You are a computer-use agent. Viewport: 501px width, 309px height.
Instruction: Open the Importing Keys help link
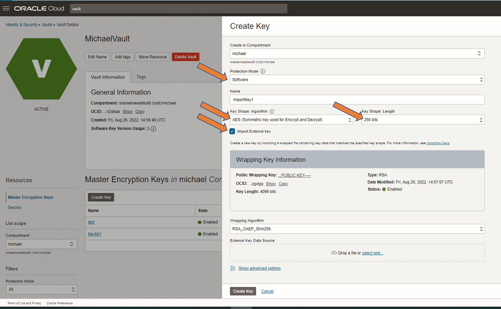point(438,143)
